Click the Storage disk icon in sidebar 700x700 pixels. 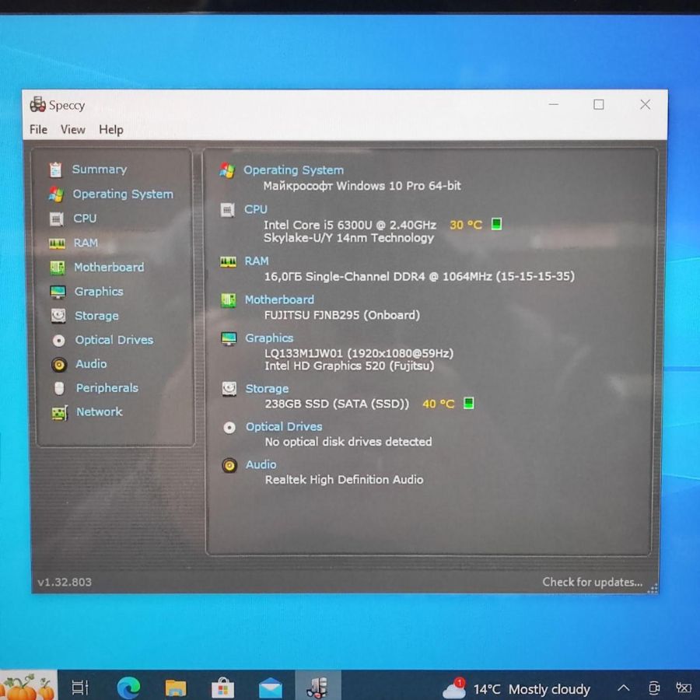[x=58, y=316]
